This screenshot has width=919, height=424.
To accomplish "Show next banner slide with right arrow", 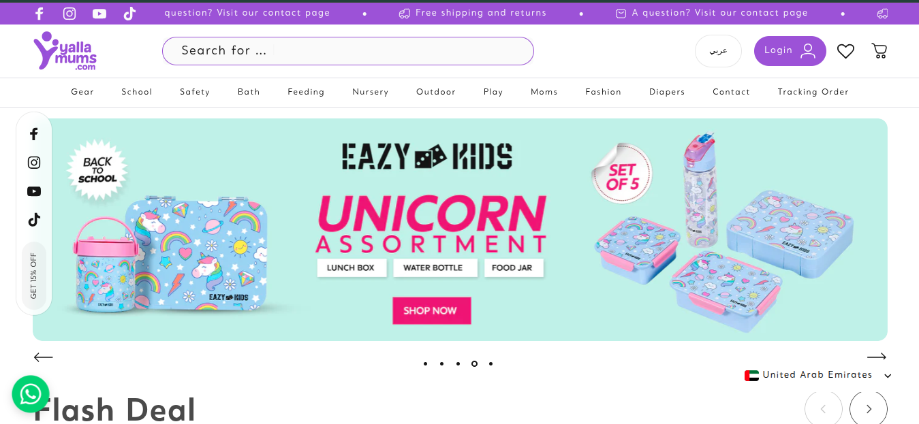I will 876,357.
